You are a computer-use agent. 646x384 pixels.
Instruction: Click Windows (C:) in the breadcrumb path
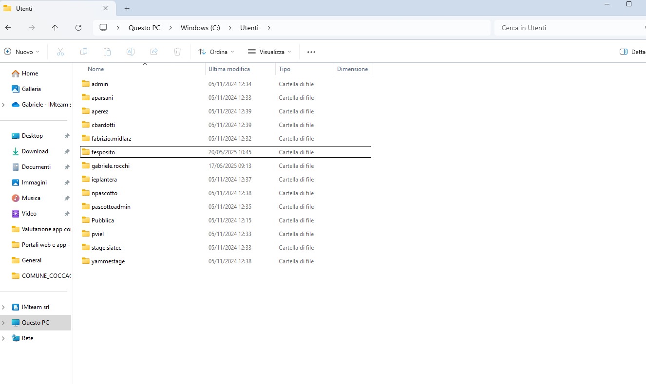(200, 28)
